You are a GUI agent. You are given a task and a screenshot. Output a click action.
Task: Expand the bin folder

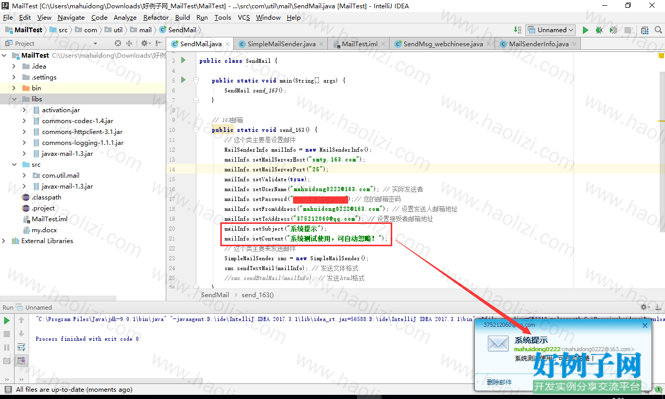coord(14,88)
